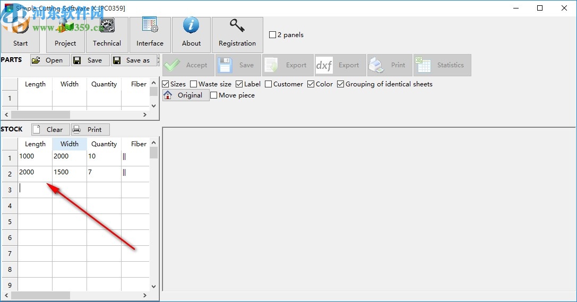The width and height of the screenshot is (577, 302).
Task: Click Parts table Length column header
Action: pyautogui.click(x=35, y=84)
